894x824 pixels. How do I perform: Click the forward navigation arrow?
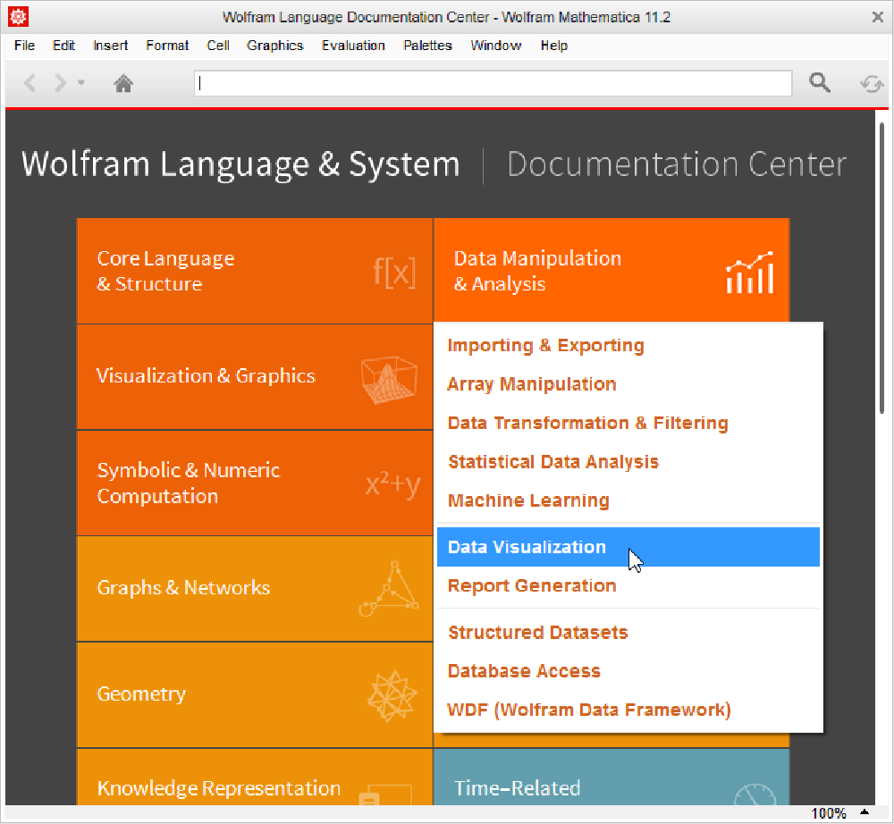[60, 83]
